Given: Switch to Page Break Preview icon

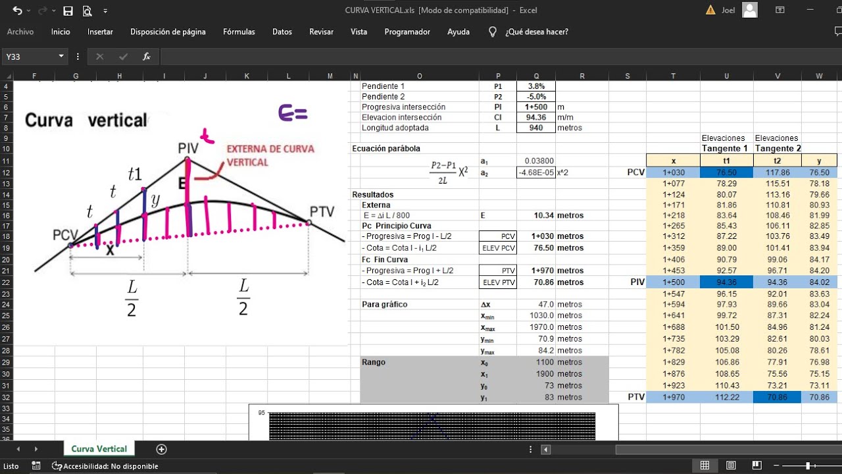Looking at the screenshot, I should coord(757,465).
